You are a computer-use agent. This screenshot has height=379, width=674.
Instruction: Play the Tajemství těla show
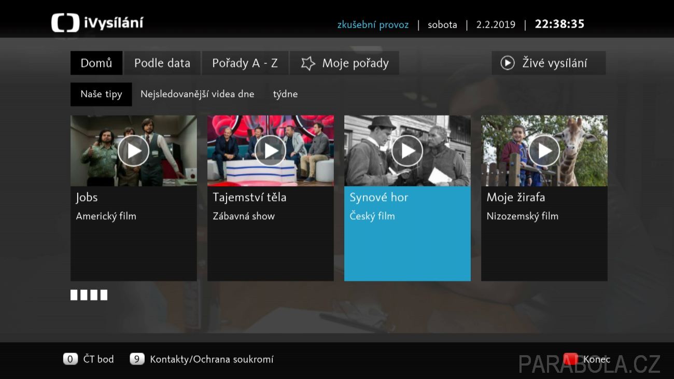(x=271, y=151)
